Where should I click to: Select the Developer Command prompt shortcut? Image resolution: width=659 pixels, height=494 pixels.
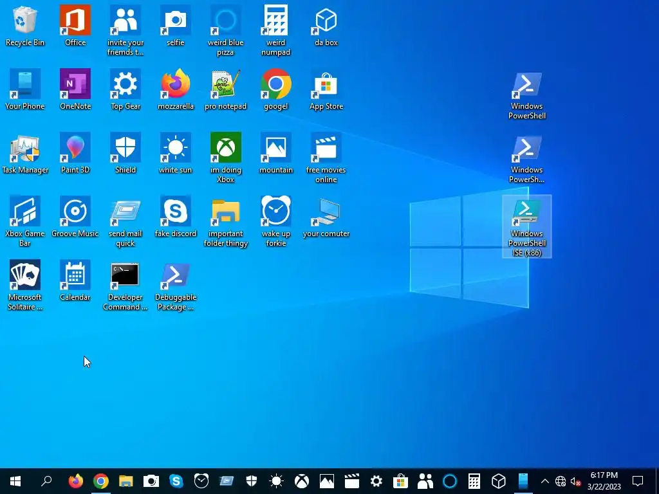(x=125, y=285)
